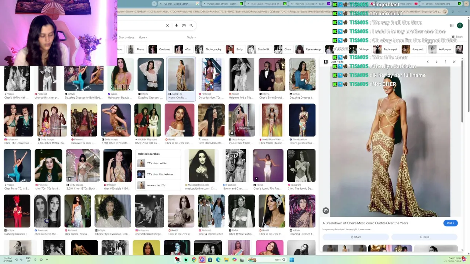Select the Studio 54 filter chip

coord(259,49)
